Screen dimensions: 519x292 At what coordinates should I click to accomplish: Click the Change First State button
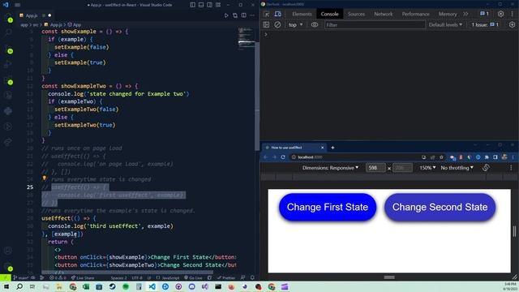pos(328,207)
